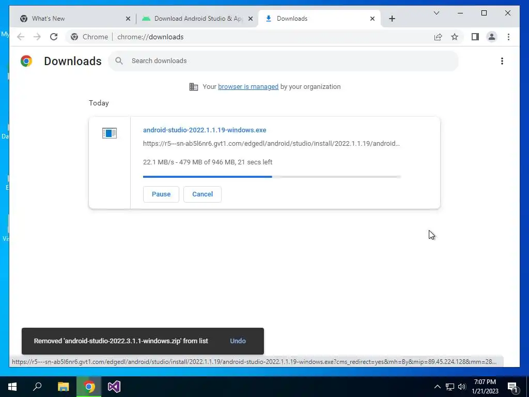Screen dimensions: 529x397
Task: Switch to the What's New tab
Action: pos(75,19)
